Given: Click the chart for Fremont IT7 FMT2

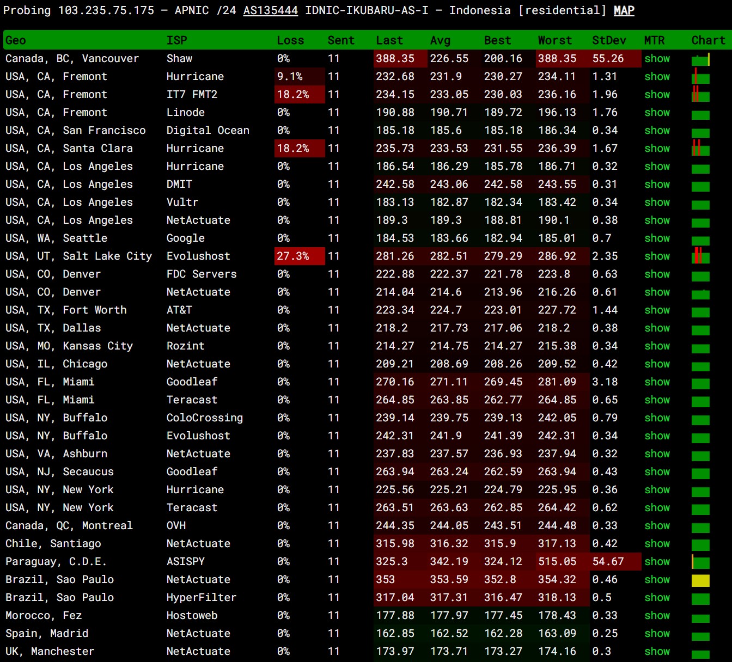Looking at the screenshot, I should 700,94.
